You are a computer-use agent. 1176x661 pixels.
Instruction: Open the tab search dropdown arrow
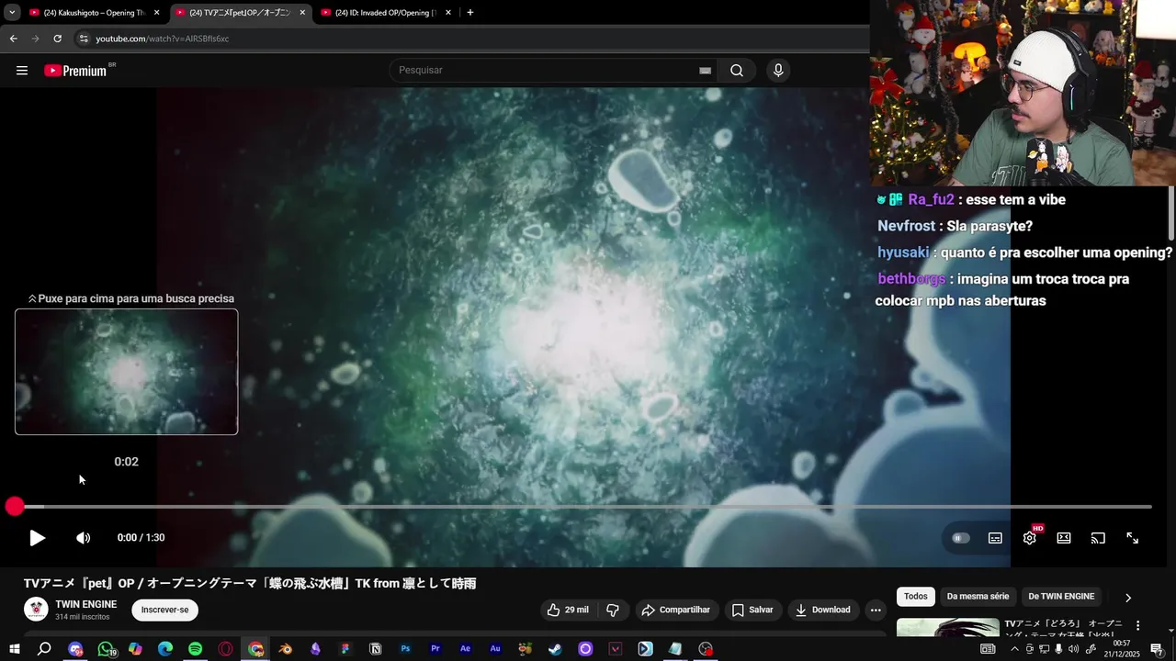(11, 13)
